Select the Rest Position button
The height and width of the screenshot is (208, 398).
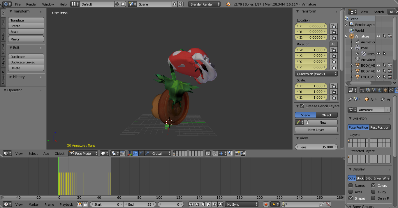point(380,127)
